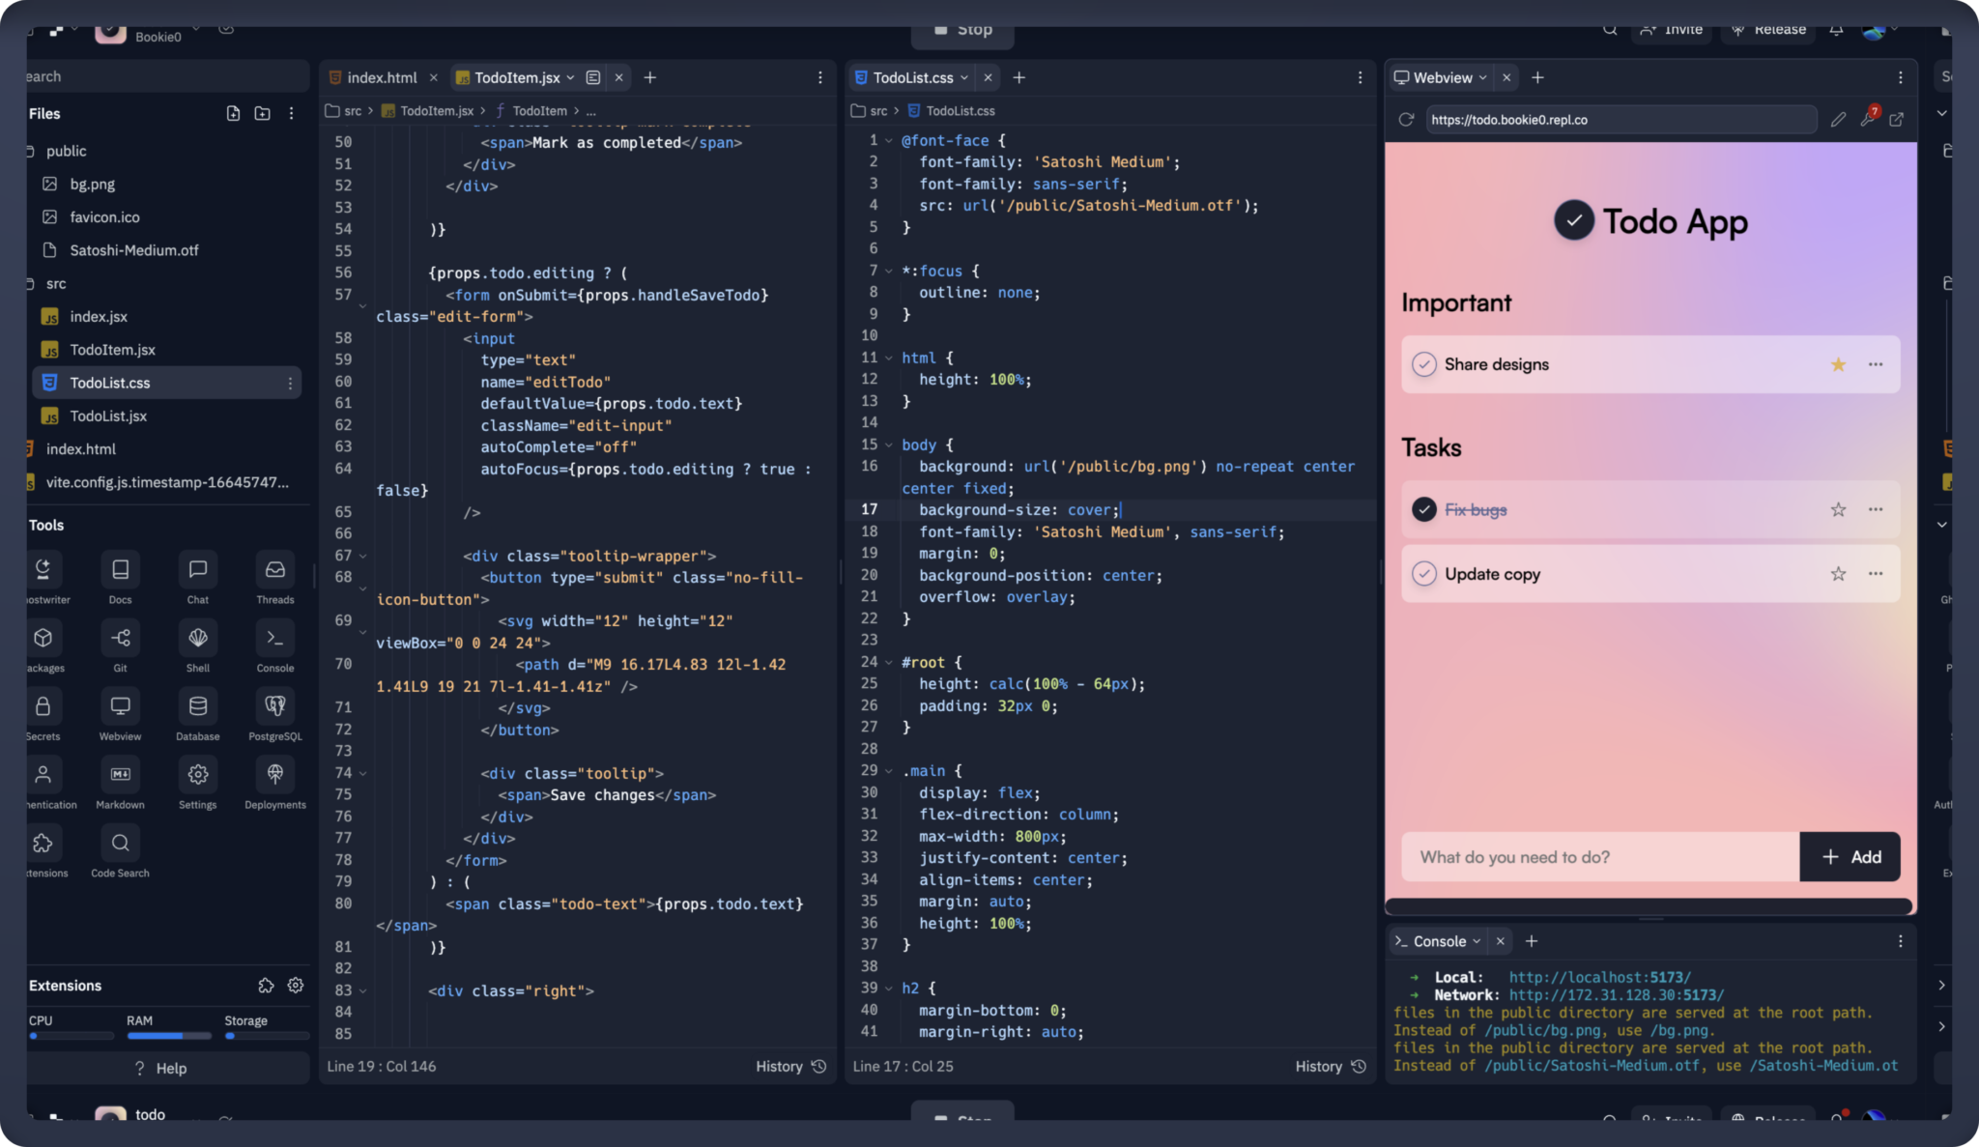This screenshot has width=1979, height=1147.
Task: Click the webview URL address bar
Action: click(x=1621, y=120)
